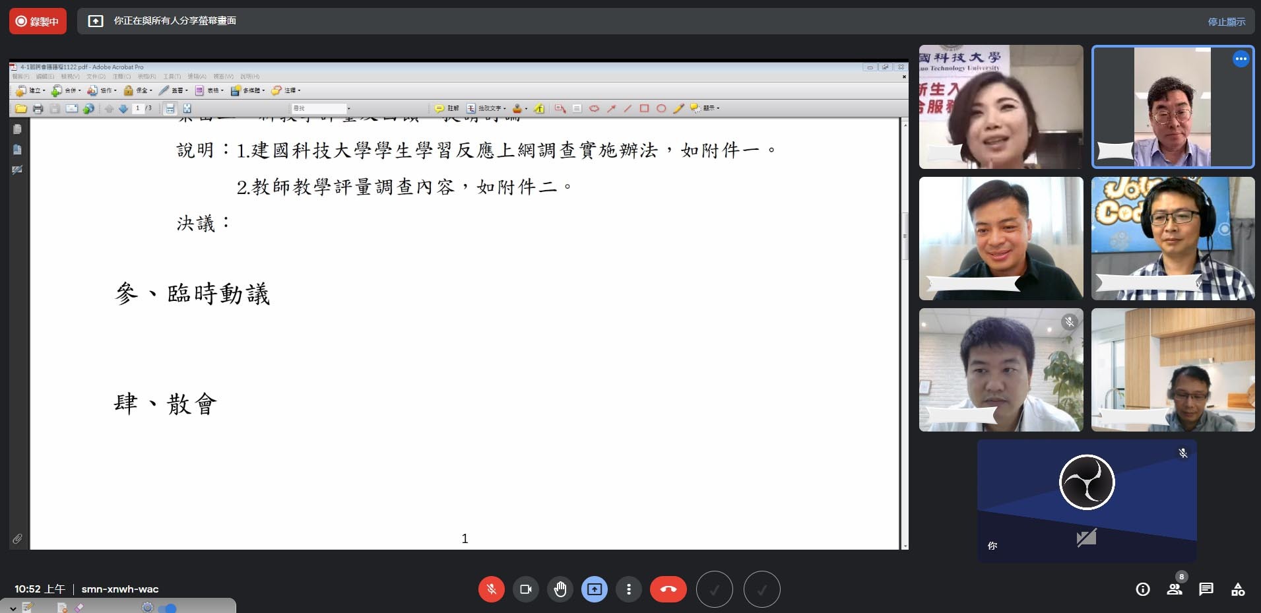Click the print icon in Acrobat toolbar

[38, 108]
